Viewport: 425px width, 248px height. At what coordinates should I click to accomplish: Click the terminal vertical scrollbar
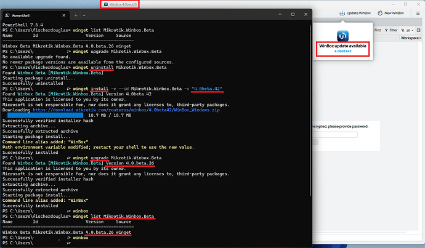click(310, 111)
